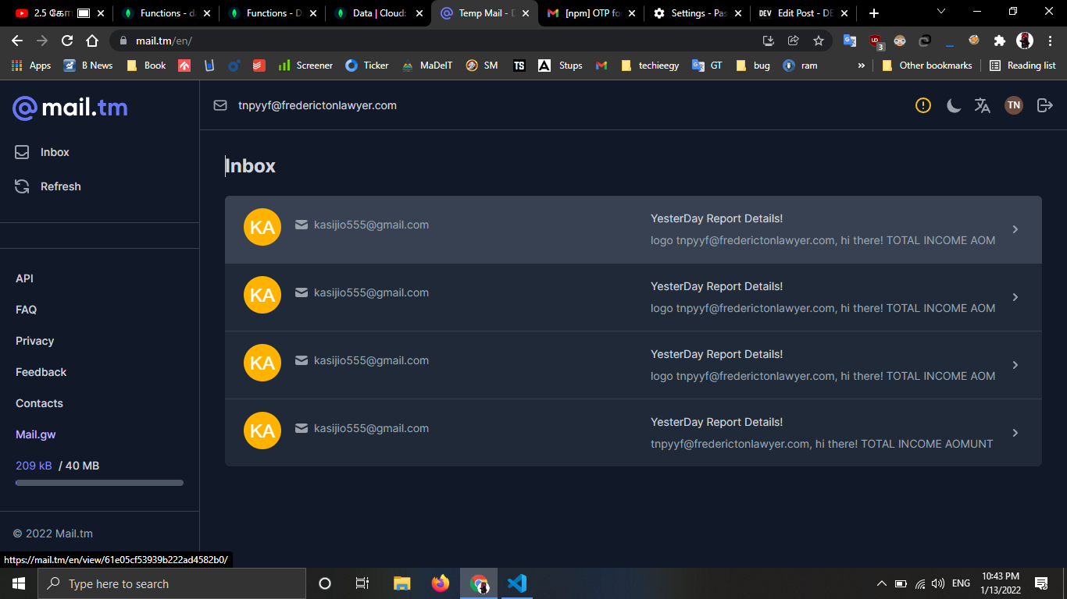Launch Visual Studio Code from the taskbar

pyautogui.click(x=516, y=583)
